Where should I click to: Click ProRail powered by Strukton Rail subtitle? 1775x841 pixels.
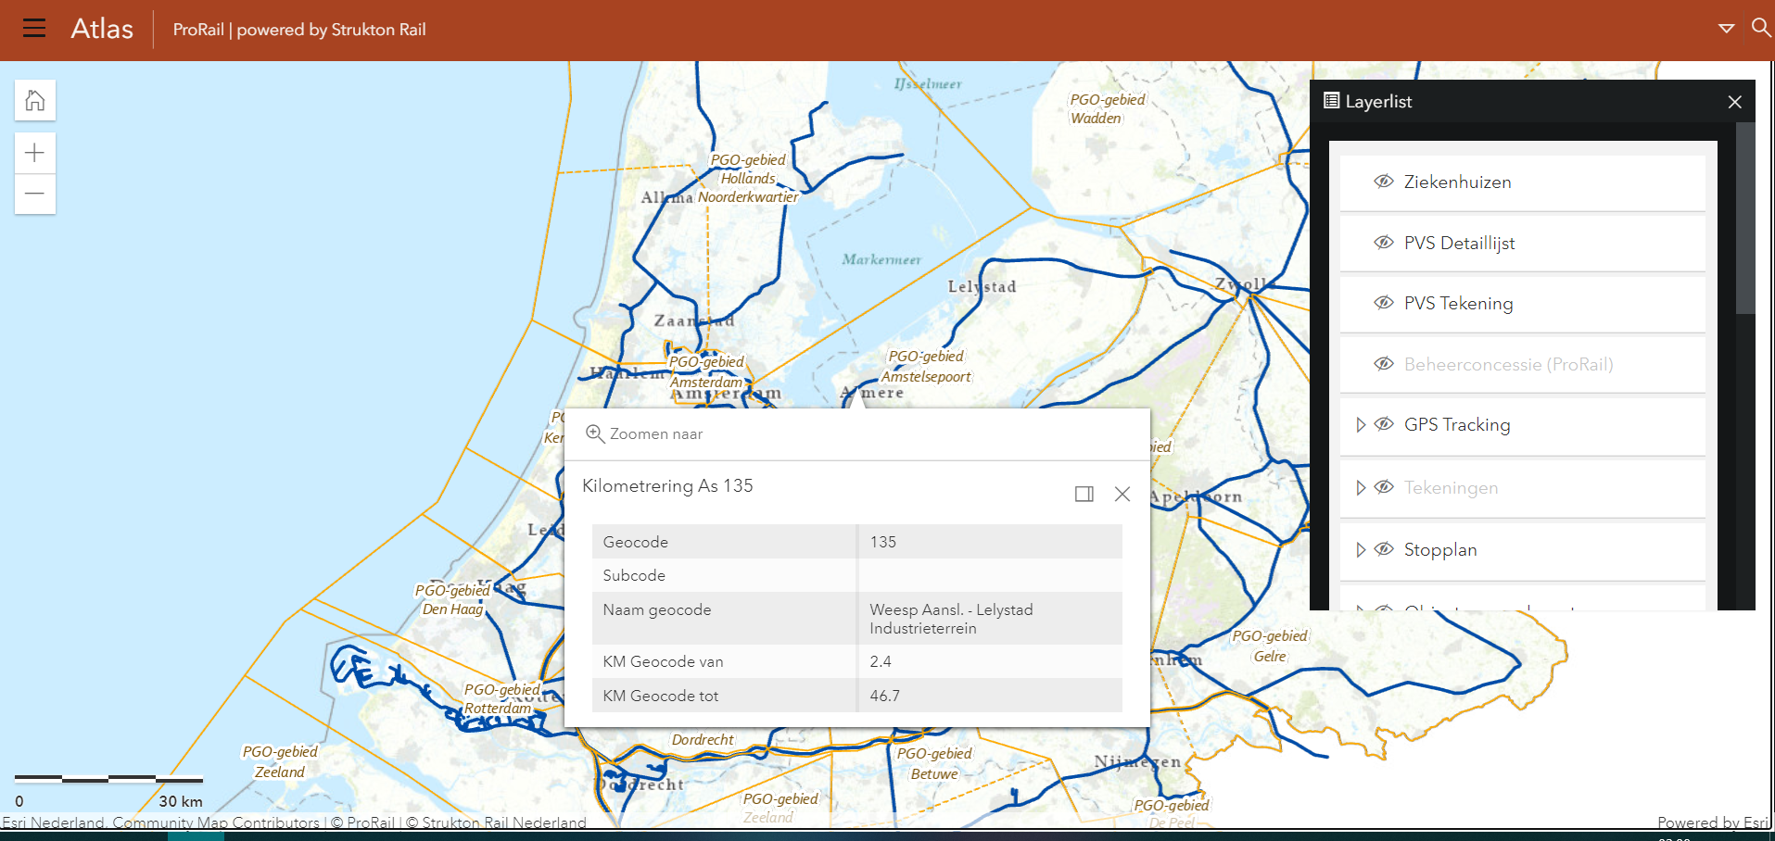pyautogui.click(x=299, y=30)
